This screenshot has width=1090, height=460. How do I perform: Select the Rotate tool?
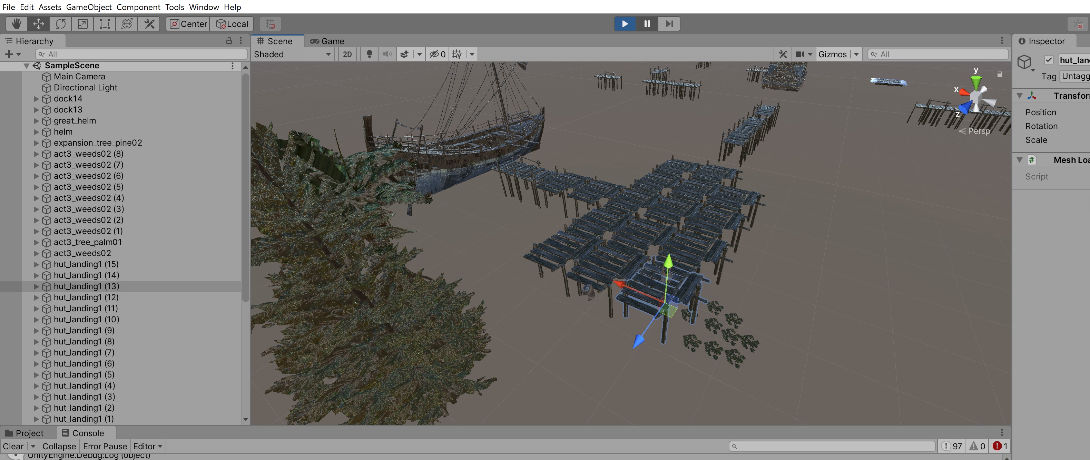[x=60, y=24]
